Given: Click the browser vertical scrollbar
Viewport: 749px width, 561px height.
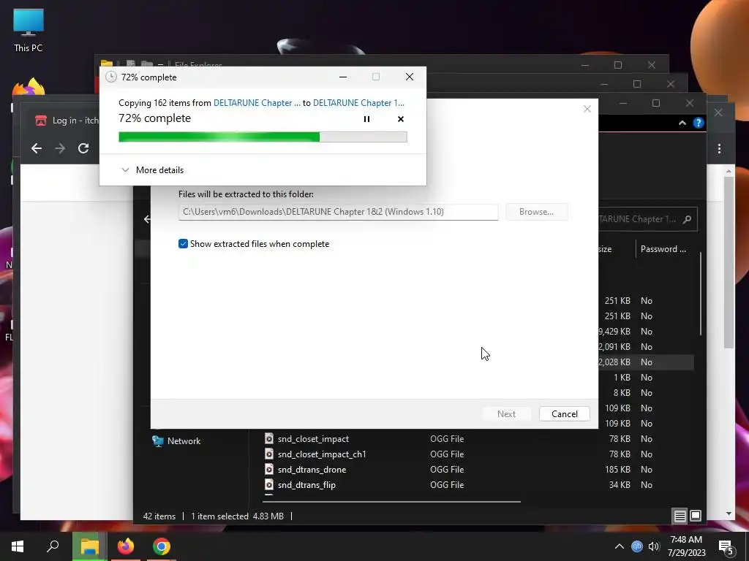Looking at the screenshot, I should tap(729, 262).
